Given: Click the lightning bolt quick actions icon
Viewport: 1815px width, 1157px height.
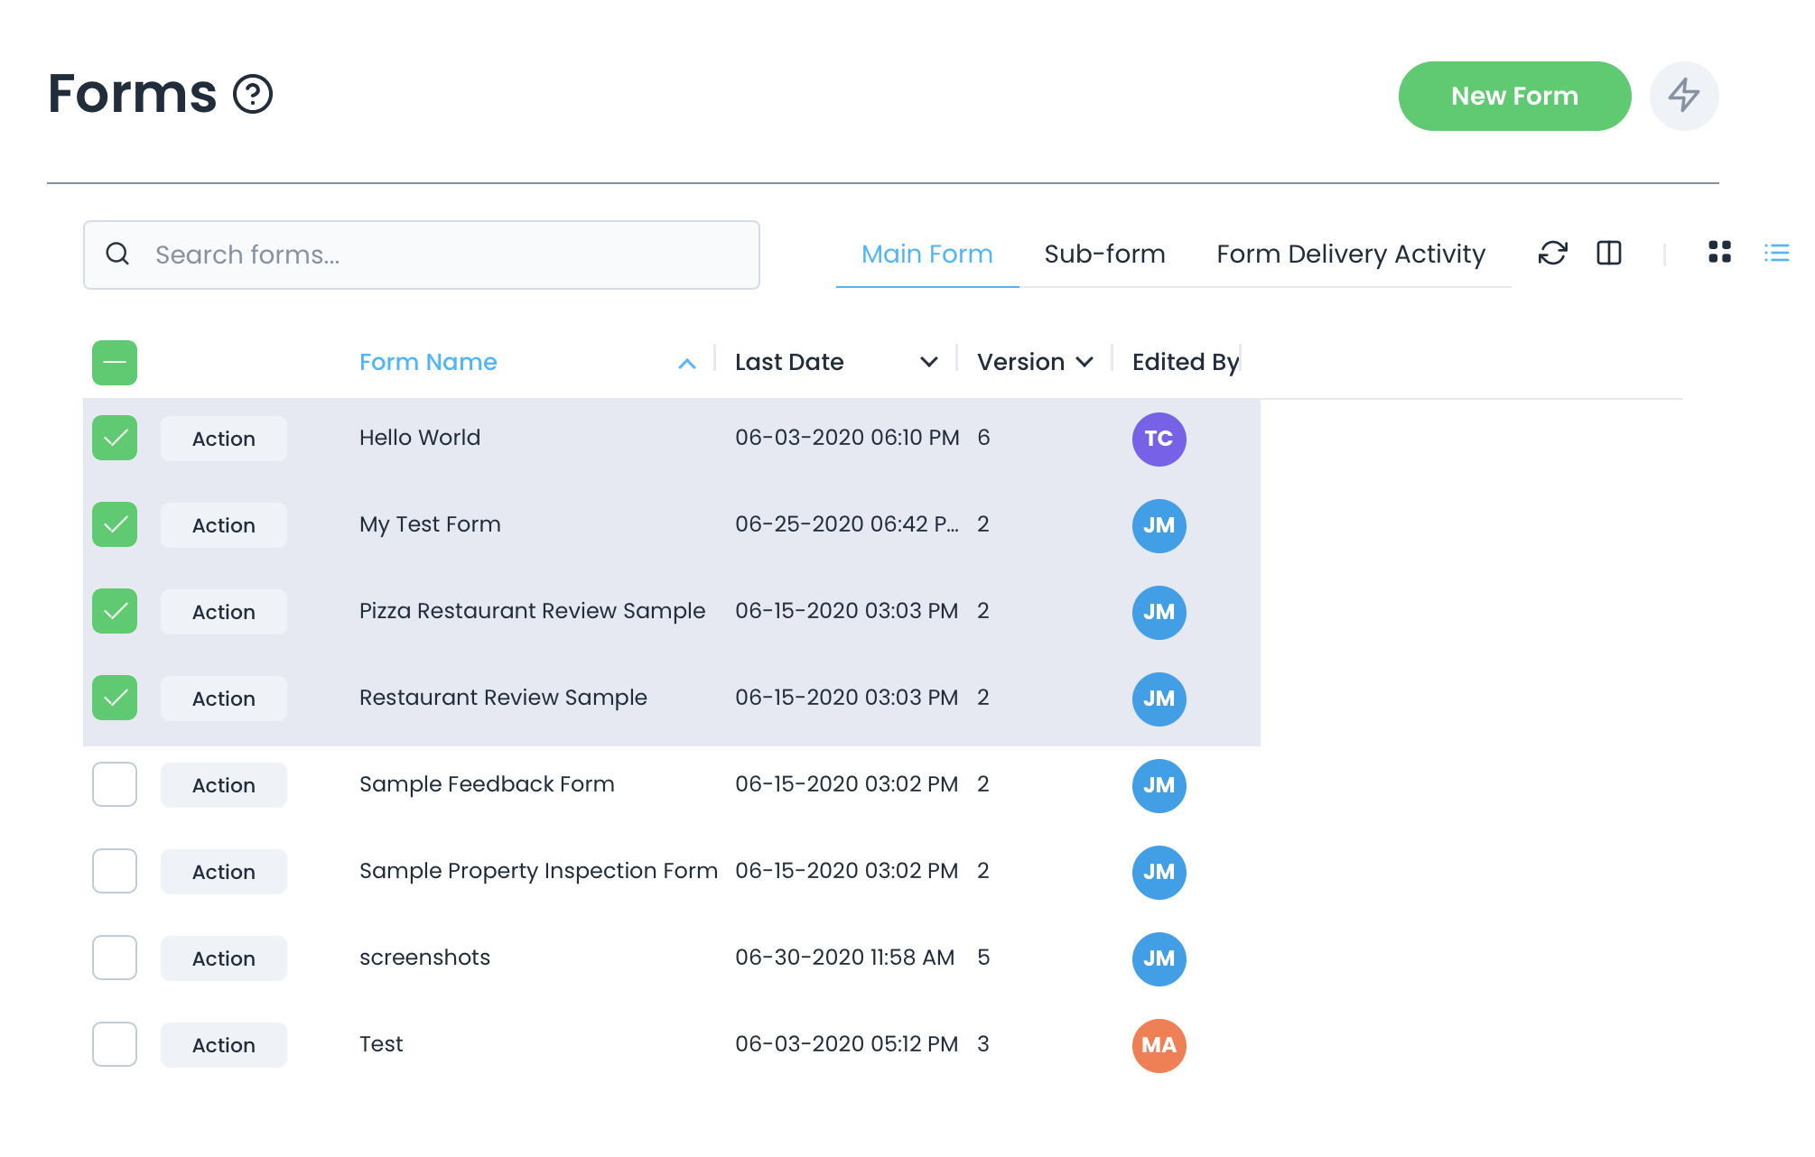Looking at the screenshot, I should (x=1683, y=96).
